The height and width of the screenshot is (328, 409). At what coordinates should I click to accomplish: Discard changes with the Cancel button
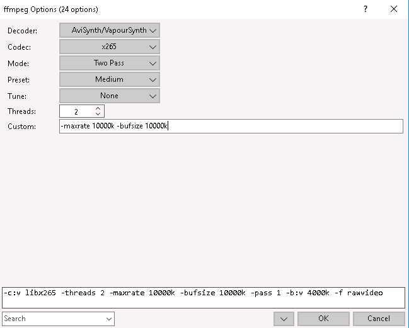379,319
